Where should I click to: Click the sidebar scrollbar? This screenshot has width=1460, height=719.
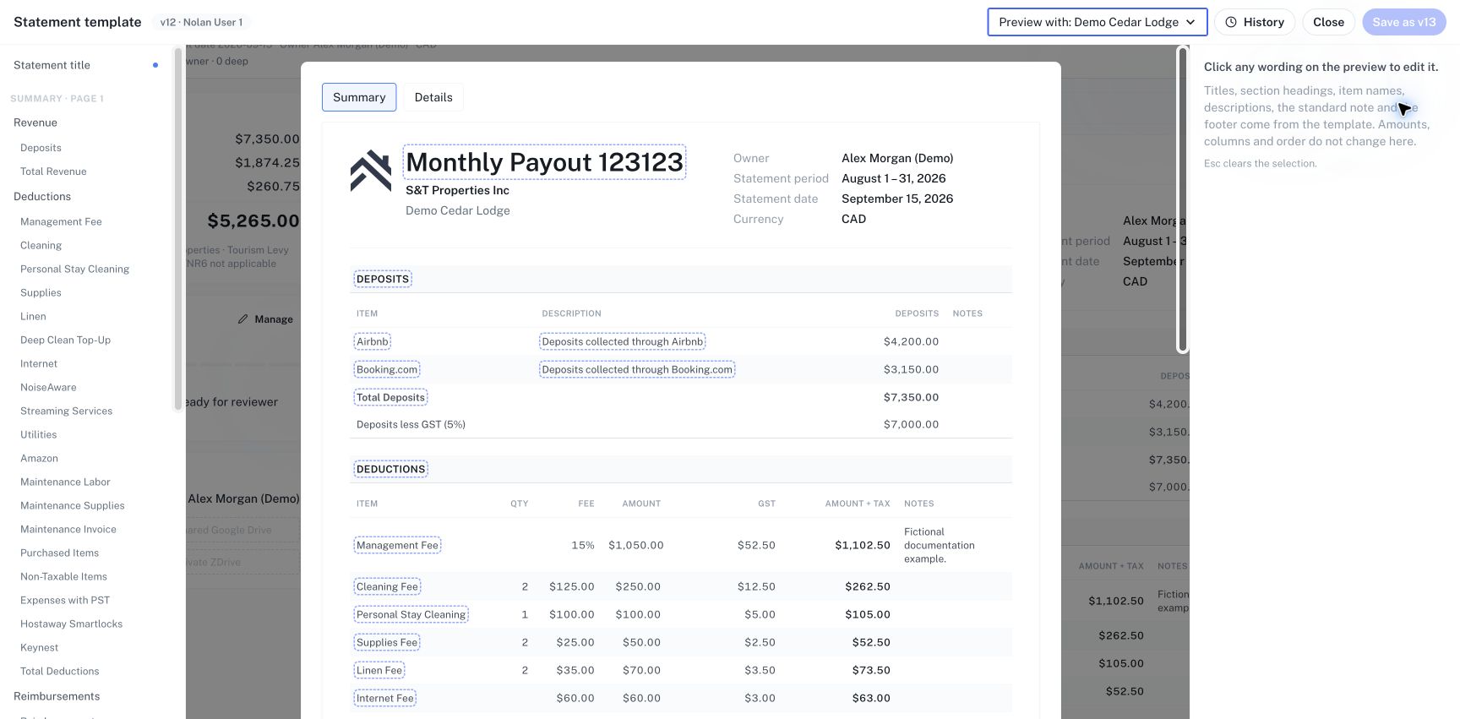177,230
